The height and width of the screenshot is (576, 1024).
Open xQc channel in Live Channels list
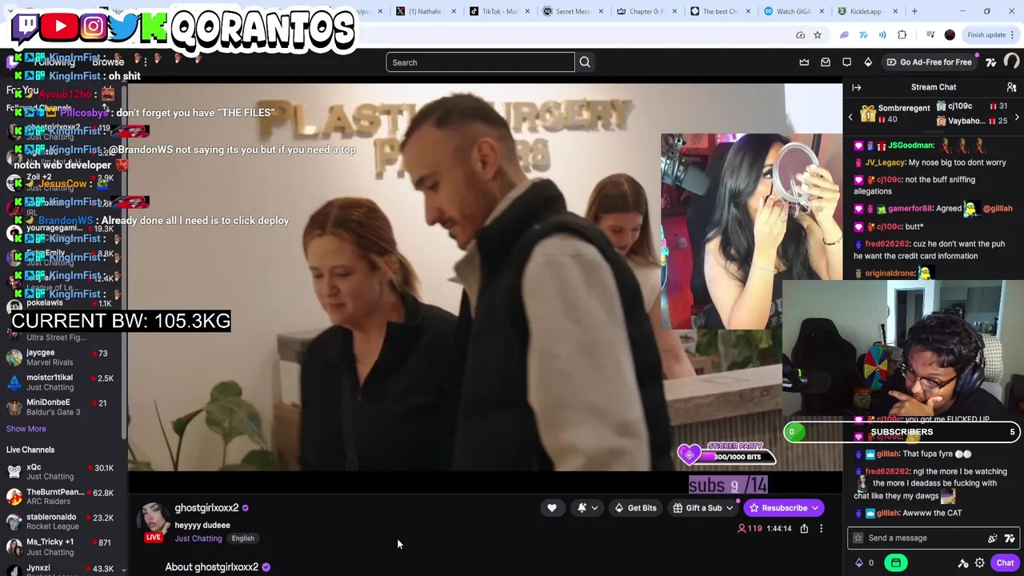[x=62, y=472]
